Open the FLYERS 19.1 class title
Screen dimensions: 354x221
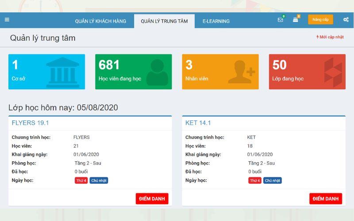click(30, 123)
